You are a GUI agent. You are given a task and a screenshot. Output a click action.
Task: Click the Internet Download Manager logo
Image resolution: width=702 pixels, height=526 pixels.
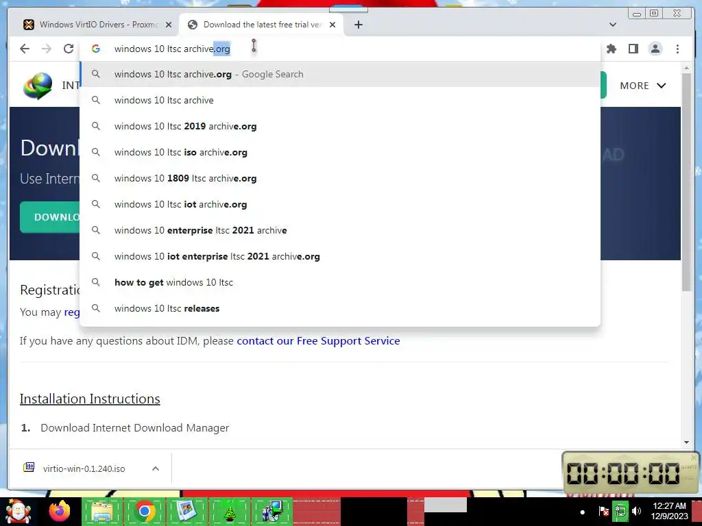pyautogui.click(x=38, y=86)
